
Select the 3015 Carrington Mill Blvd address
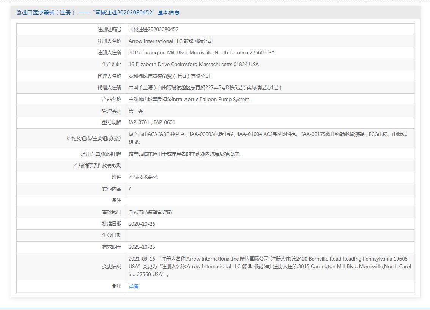[x=202, y=53]
